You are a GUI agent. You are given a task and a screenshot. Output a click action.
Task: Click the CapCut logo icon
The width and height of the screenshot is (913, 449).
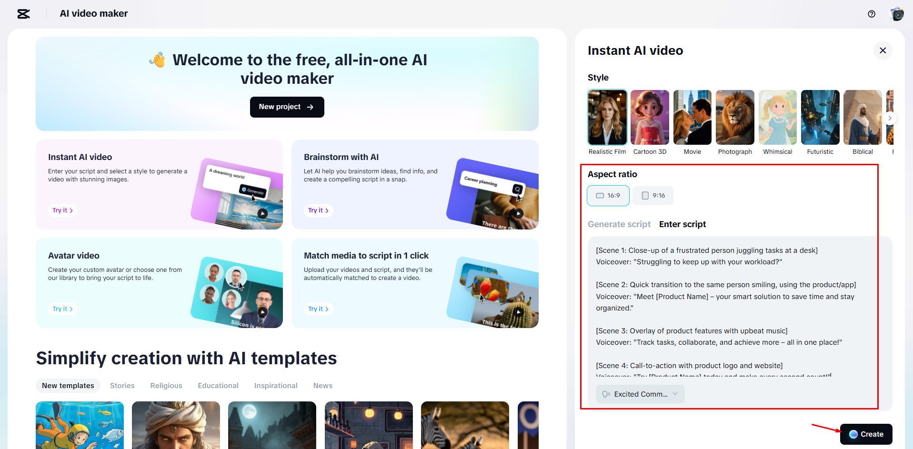(x=23, y=14)
